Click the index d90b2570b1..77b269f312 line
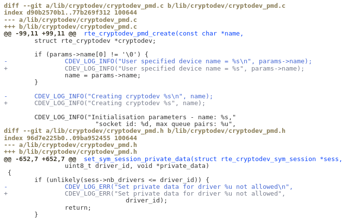Screen dimensions: 361x218 click(x=70, y=12)
